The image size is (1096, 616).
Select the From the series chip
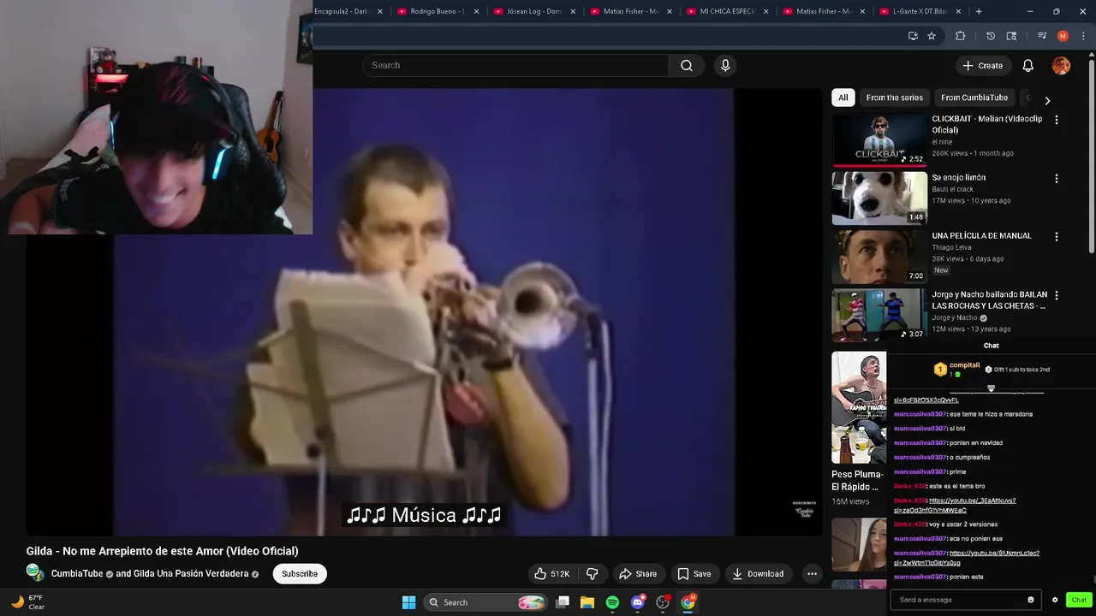coord(894,98)
